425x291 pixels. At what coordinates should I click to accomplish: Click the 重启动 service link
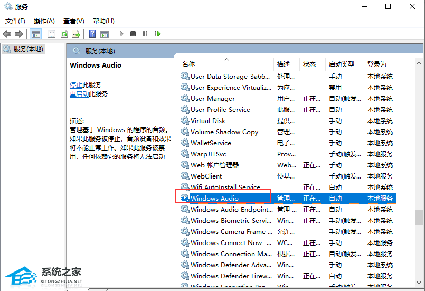coord(79,93)
